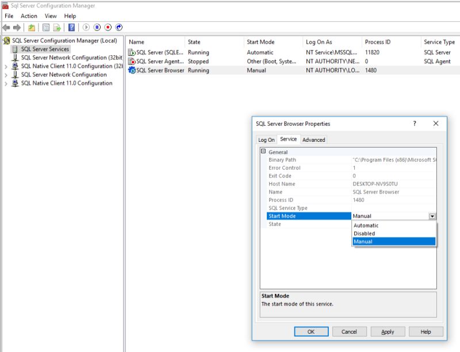Open Help using the blue question mark icon
Screen dimensions: 460x352
[x=72, y=27]
